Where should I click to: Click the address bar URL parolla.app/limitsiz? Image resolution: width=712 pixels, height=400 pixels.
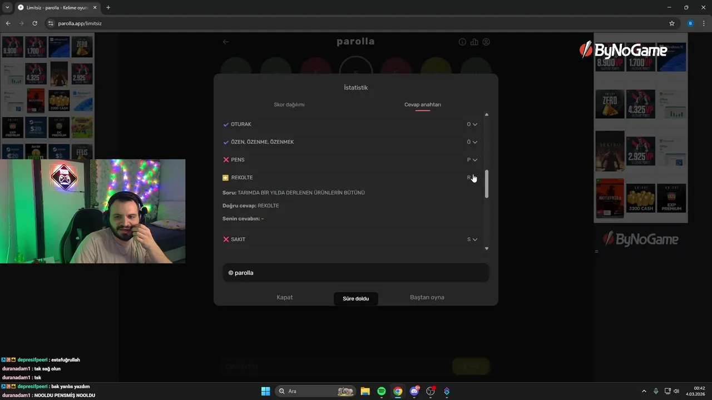tap(80, 23)
